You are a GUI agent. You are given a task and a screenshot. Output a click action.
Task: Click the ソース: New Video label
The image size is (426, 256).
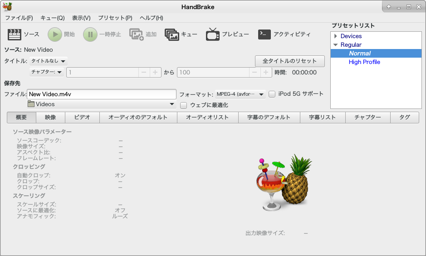(x=29, y=50)
